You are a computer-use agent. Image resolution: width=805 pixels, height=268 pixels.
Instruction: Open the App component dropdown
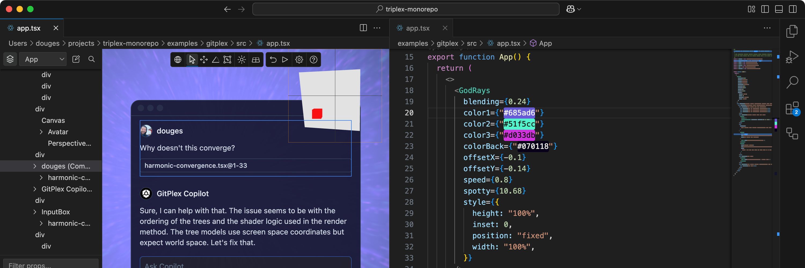pyautogui.click(x=43, y=59)
